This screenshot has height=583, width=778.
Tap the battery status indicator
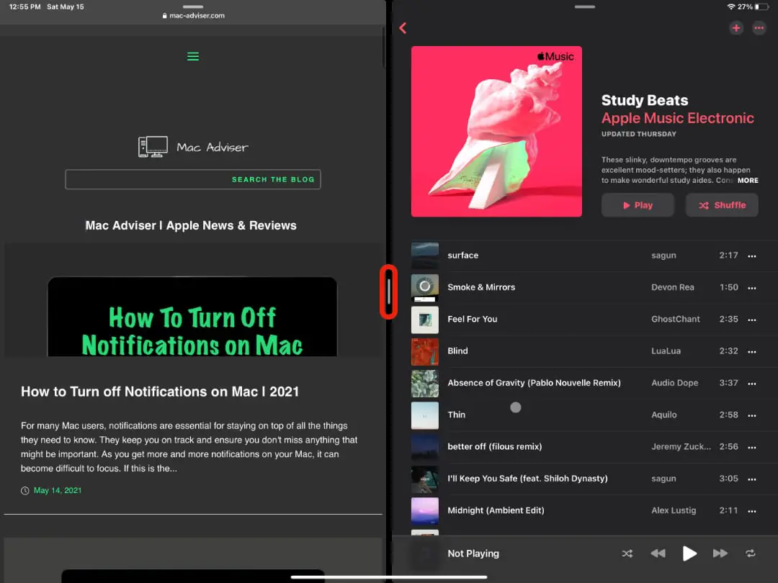(761, 7)
